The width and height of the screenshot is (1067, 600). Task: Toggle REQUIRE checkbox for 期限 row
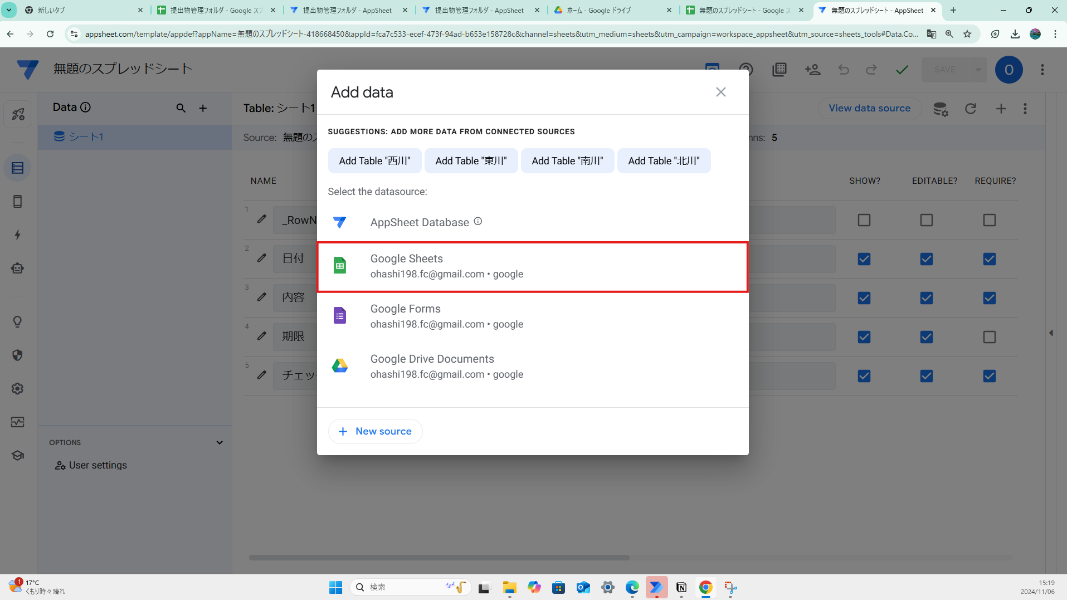click(x=989, y=337)
